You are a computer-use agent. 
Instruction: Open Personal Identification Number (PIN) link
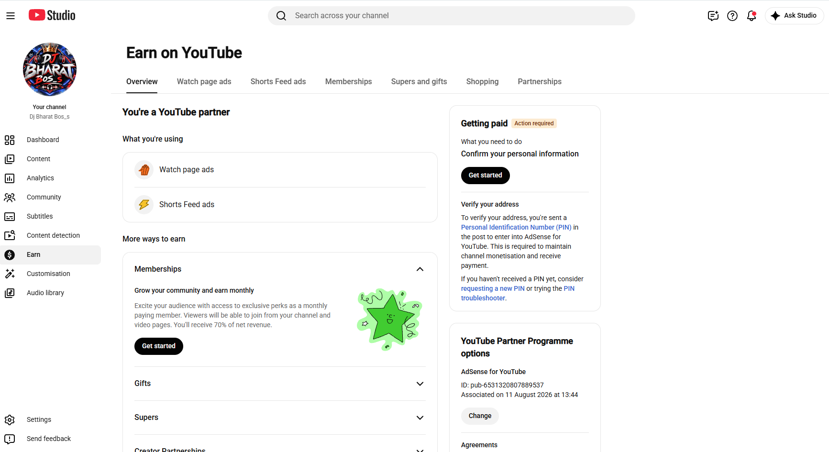tap(516, 228)
